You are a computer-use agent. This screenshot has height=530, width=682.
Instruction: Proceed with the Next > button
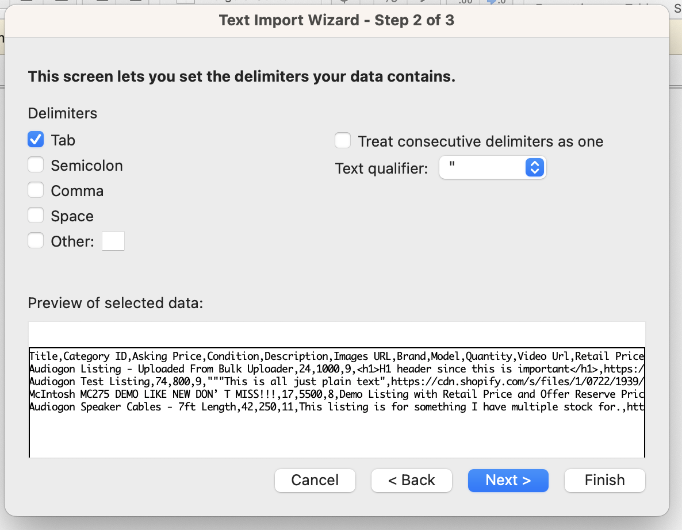click(508, 481)
